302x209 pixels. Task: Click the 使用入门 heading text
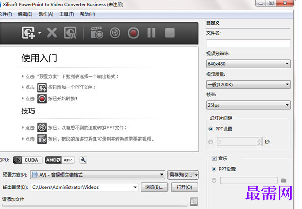coord(39,58)
